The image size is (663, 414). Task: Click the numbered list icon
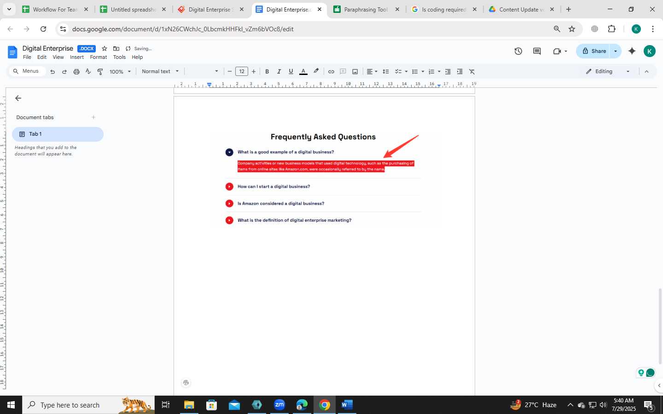(431, 72)
